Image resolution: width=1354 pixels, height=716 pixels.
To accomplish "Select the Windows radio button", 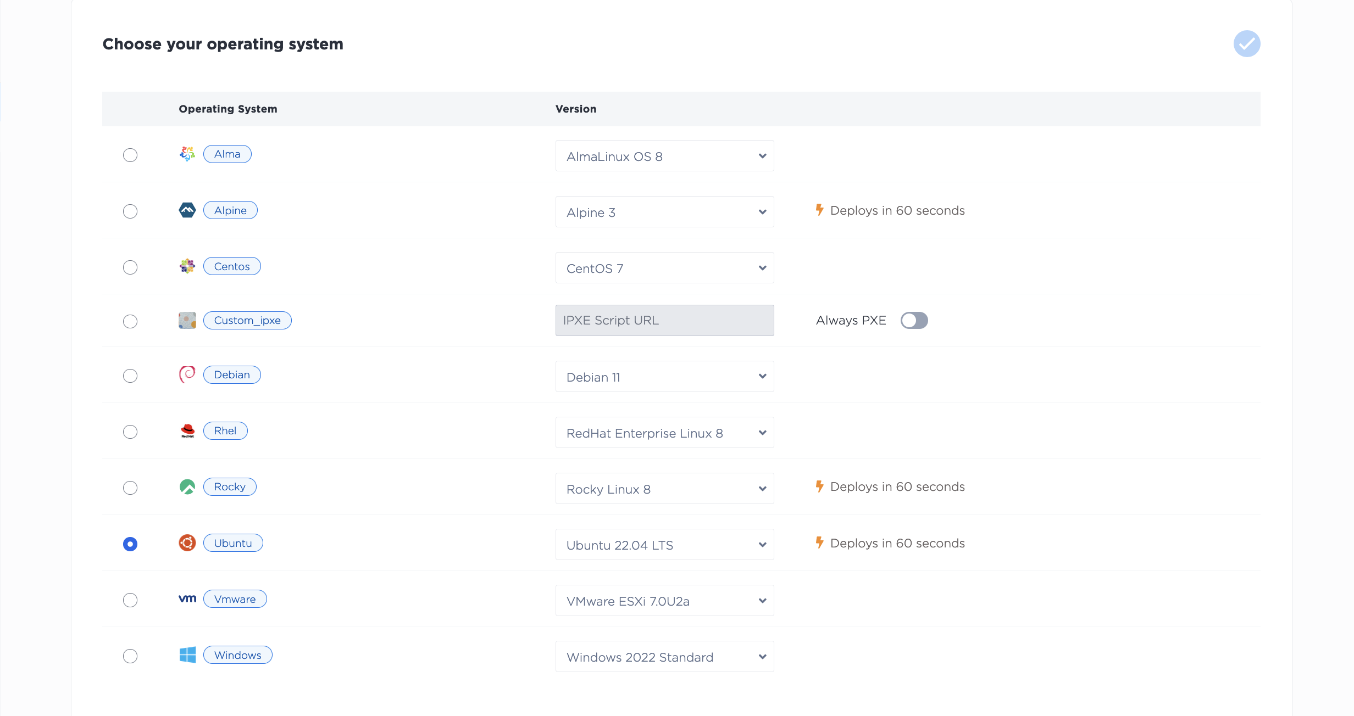I will pos(130,656).
